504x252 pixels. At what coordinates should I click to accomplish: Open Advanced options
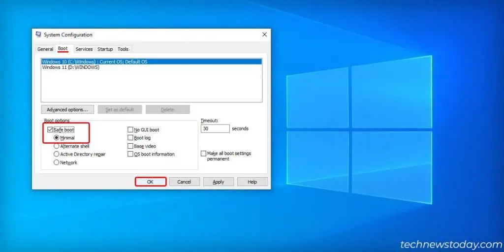pyautogui.click(x=67, y=110)
